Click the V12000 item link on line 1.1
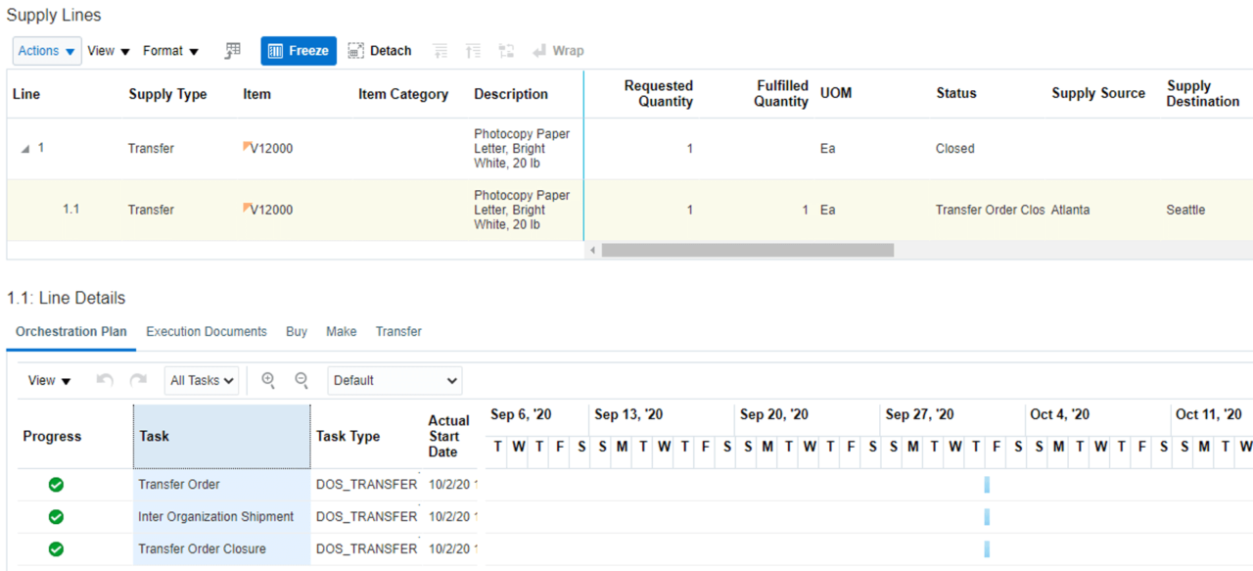The image size is (1253, 571). coord(272,210)
